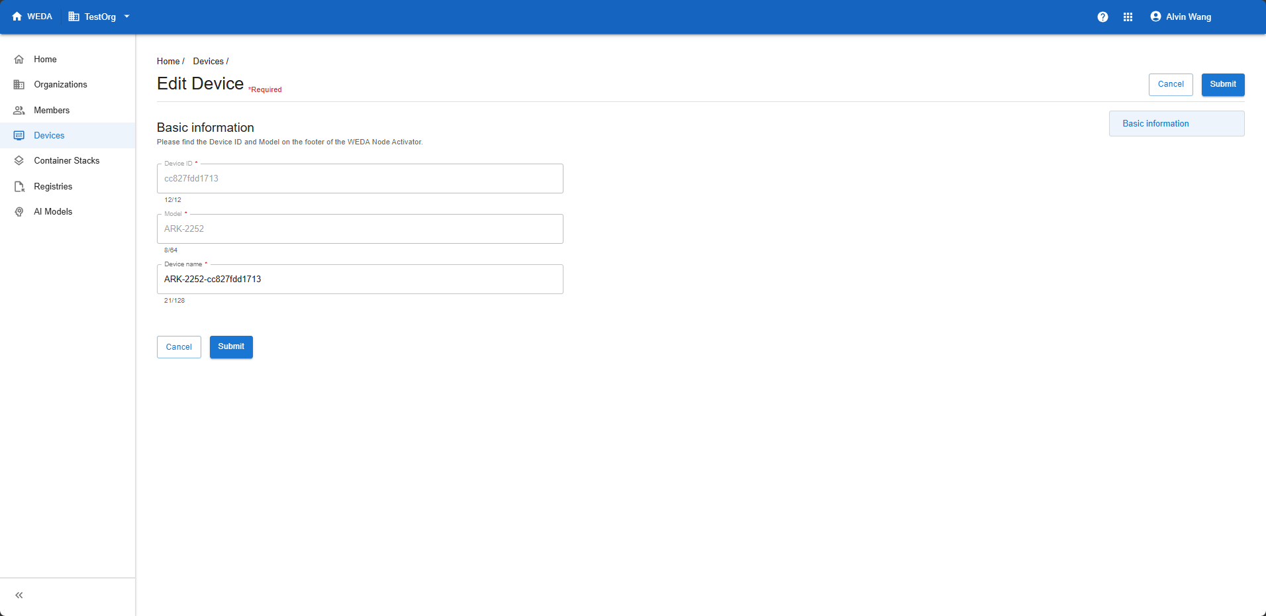This screenshot has height=616, width=1266.
Task: Click the Members sidebar icon
Action: pyautogui.click(x=19, y=111)
